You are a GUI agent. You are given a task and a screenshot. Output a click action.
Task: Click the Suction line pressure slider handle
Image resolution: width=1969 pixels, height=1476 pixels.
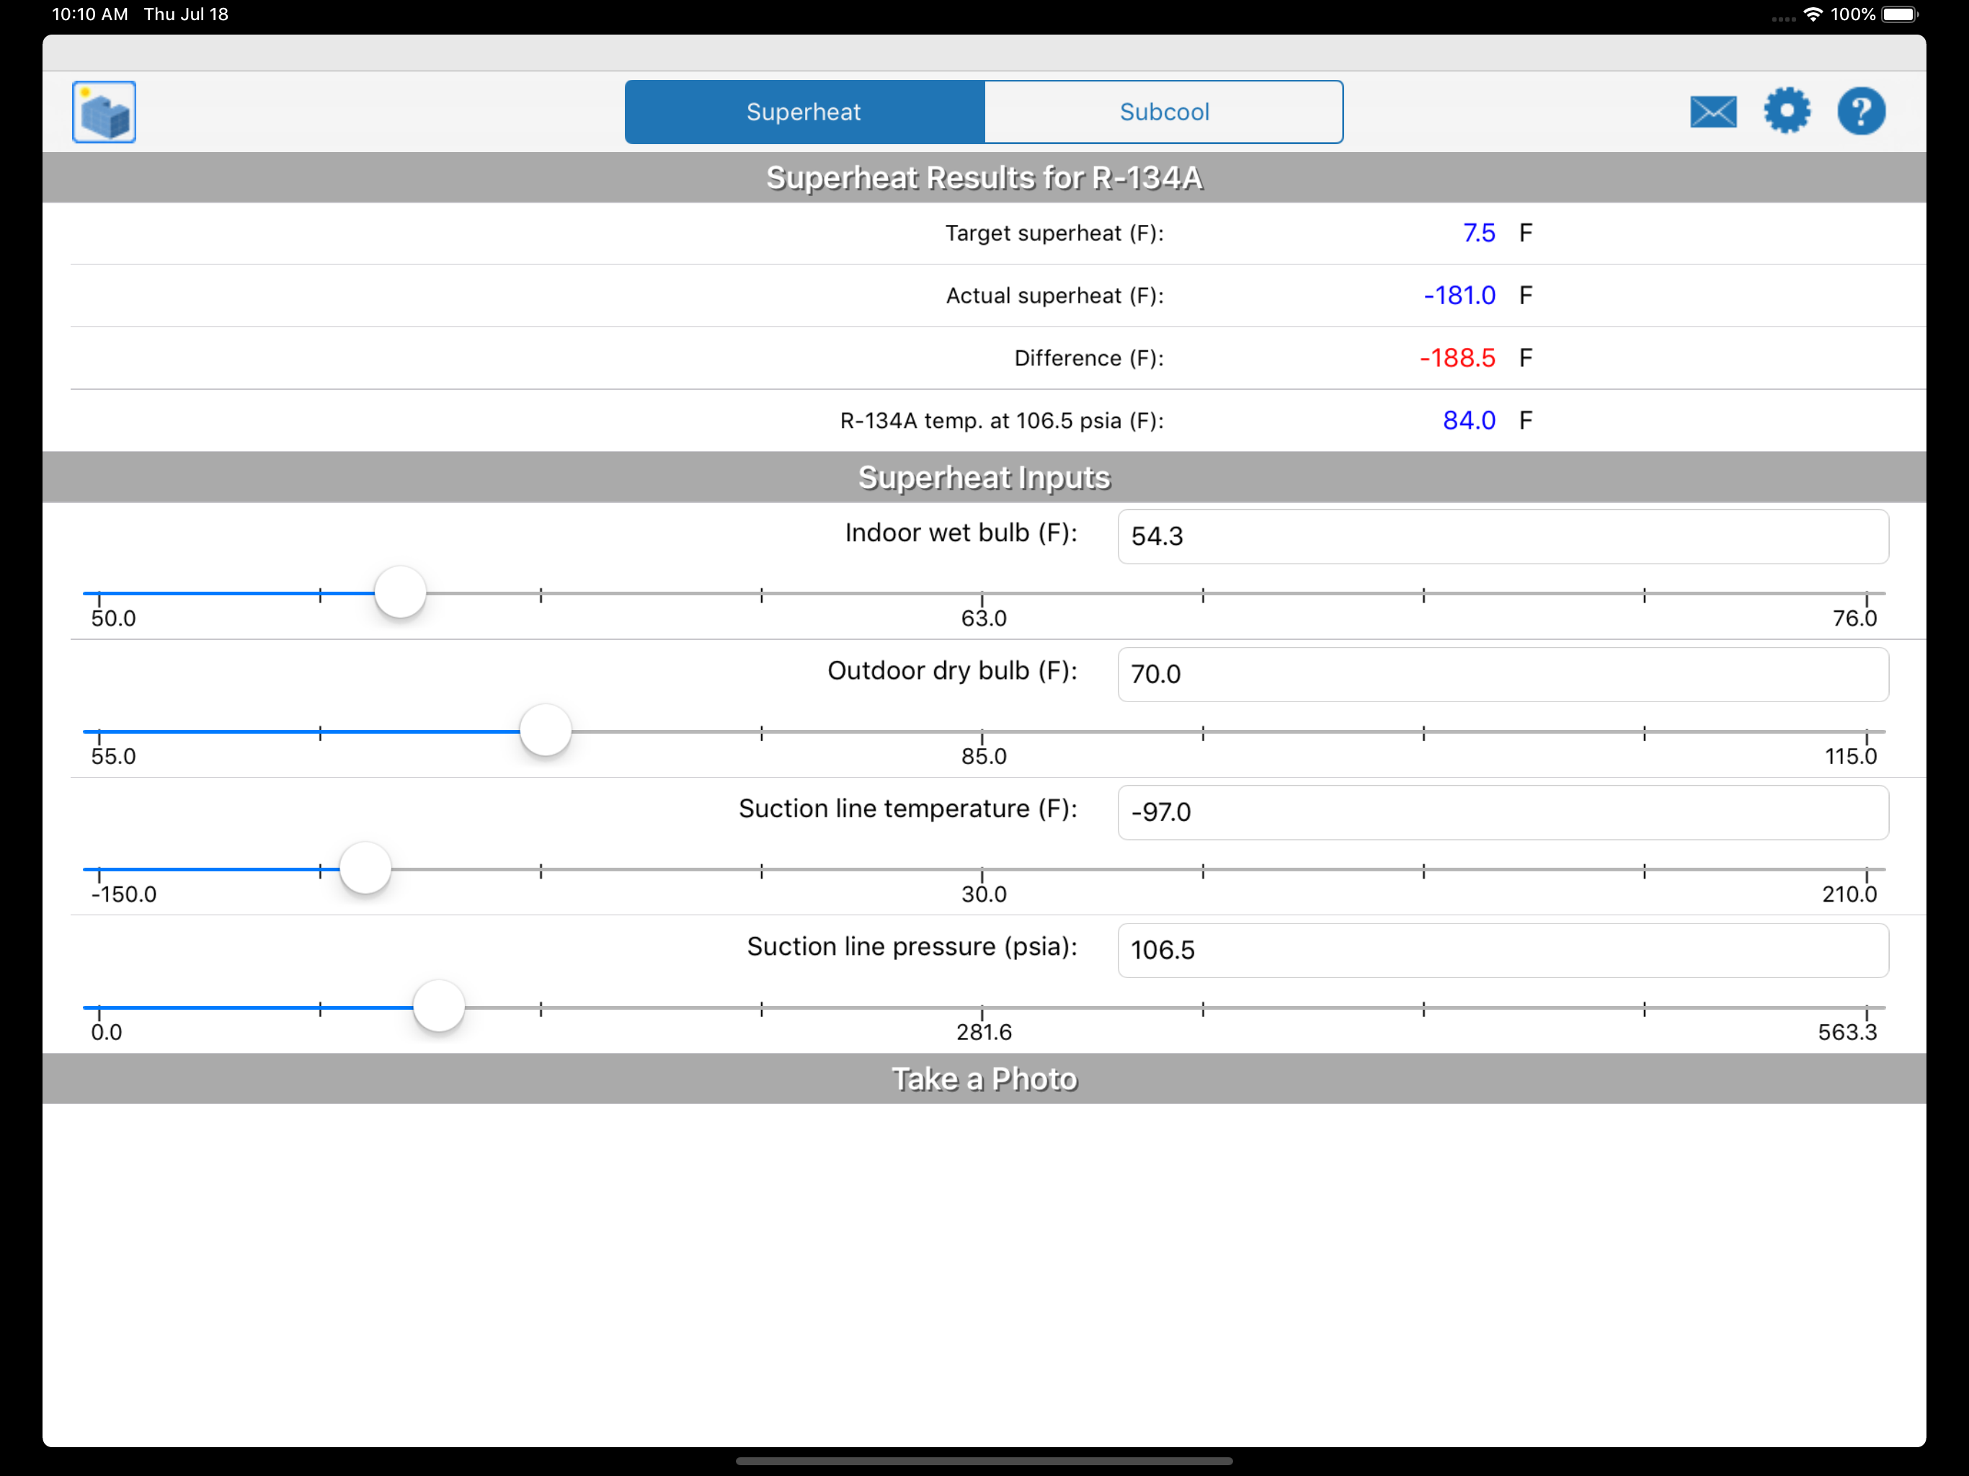click(x=439, y=1006)
